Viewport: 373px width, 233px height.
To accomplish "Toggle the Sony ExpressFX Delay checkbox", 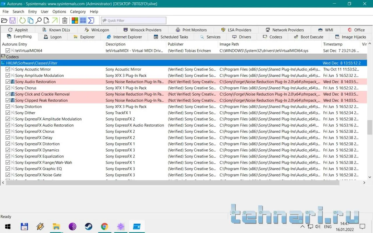I will coord(8,137).
